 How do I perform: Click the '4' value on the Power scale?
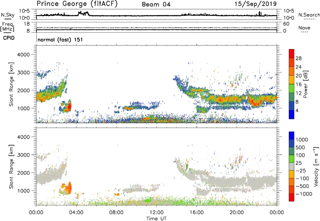[x=297, y=110]
